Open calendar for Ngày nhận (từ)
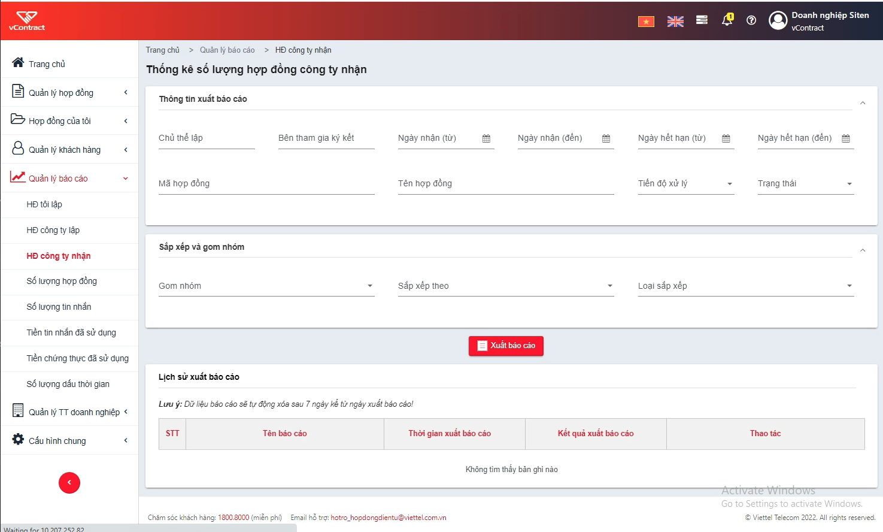Screen dimensions: 883x532 tap(486, 138)
